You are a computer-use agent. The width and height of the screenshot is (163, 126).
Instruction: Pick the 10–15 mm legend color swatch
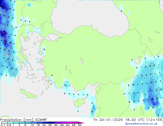pyautogui.click(x=34, y=123)
